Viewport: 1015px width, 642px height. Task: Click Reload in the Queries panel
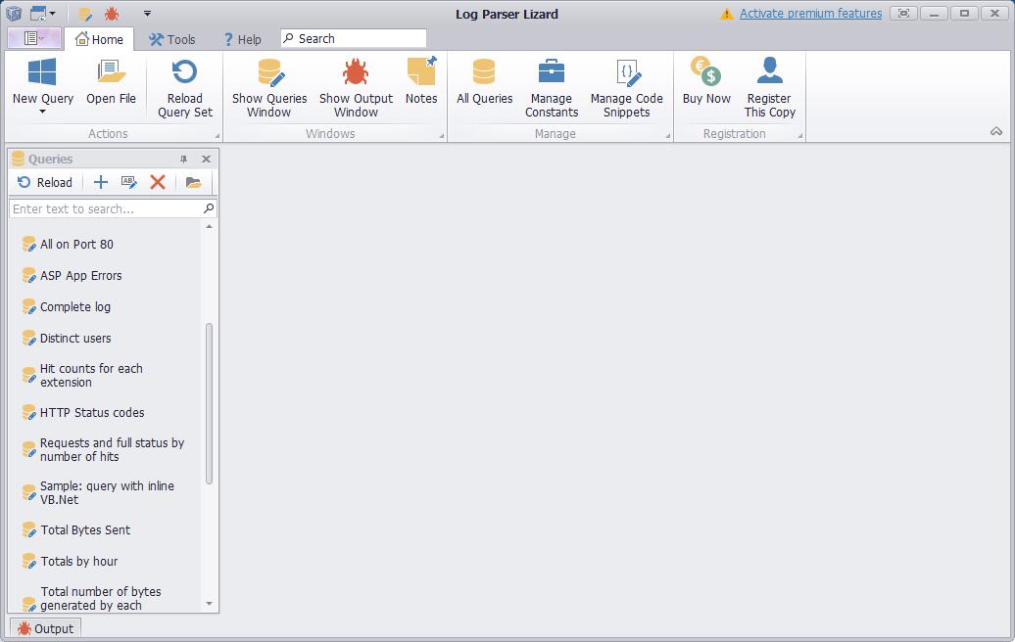tap(45, 182)
